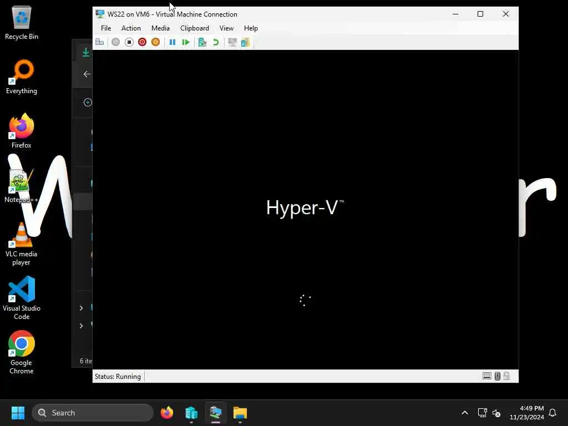Expand the lower collapsed tree item in background window

click(x=81, y=326)
